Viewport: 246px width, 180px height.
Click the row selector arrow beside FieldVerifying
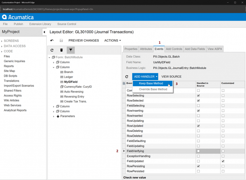[x=124, y=151]
